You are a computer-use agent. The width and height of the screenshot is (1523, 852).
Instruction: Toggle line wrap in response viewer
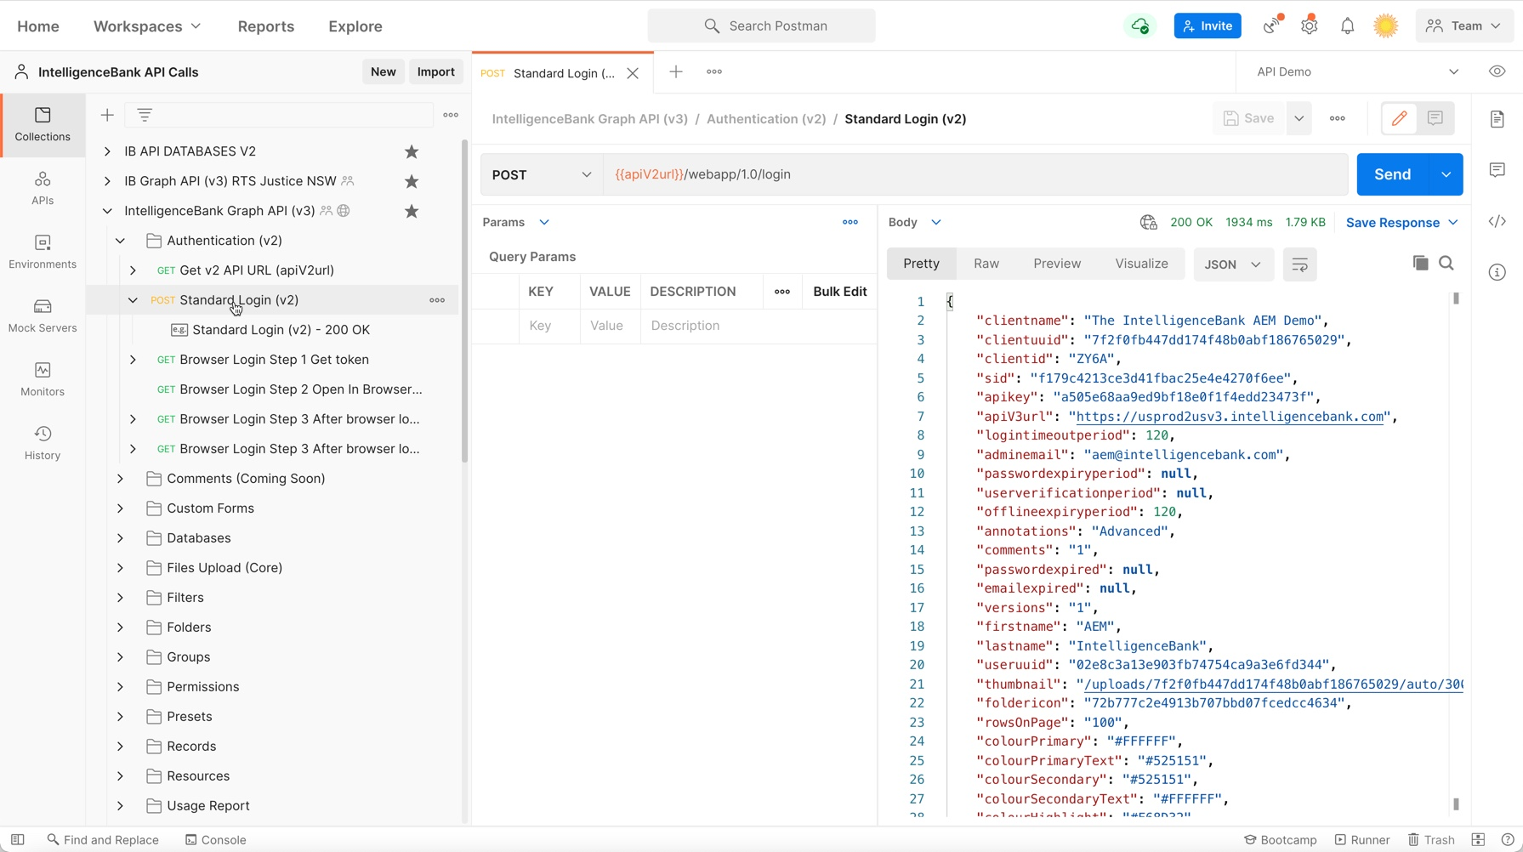[1299, 264]
